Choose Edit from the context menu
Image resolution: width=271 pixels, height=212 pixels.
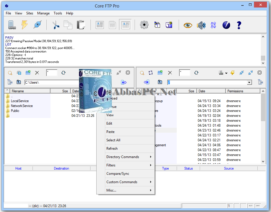(129, 123)
